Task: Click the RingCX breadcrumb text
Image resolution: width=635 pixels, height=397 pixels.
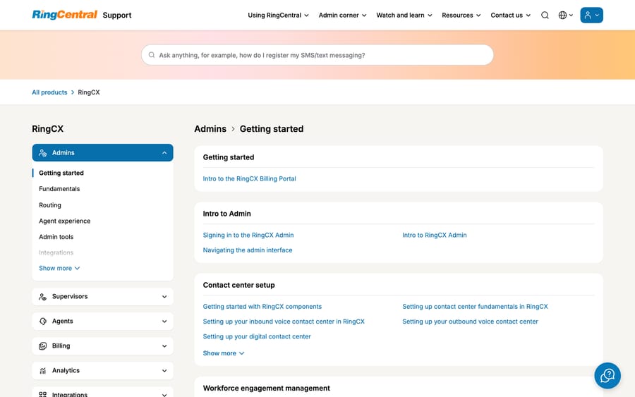Action: [89, 92]
